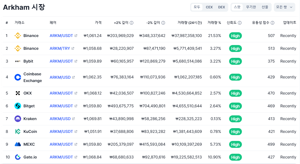Image resolution: width=300 pixels, height=164 pixels.
Task: Click the price ₩1,069.81
Action: coord(93,119)
